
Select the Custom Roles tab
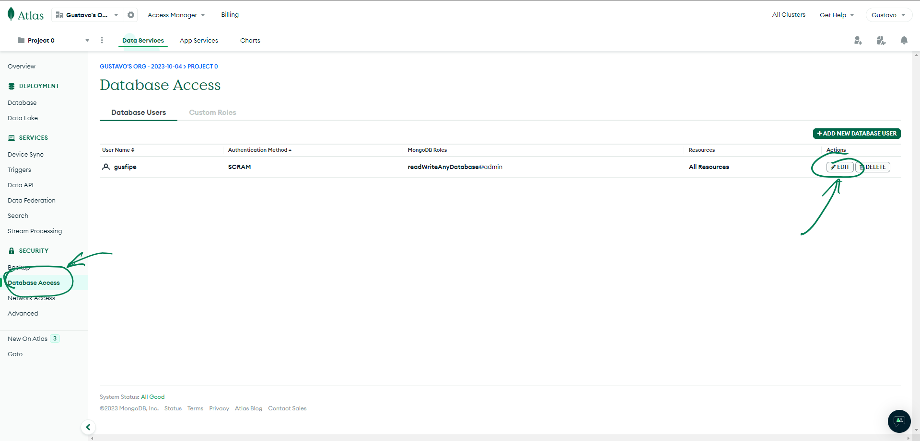[x=212, y=113]
